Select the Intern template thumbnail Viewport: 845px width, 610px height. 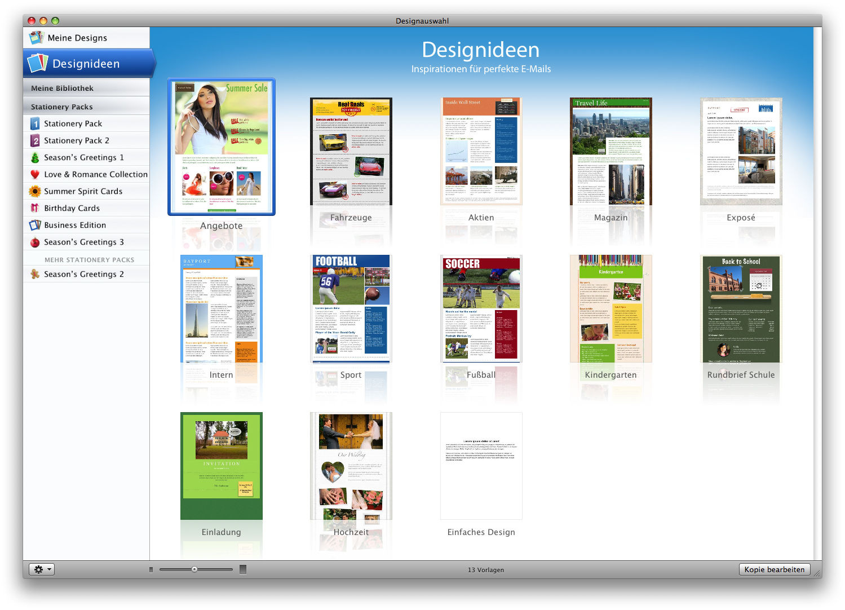222,309
